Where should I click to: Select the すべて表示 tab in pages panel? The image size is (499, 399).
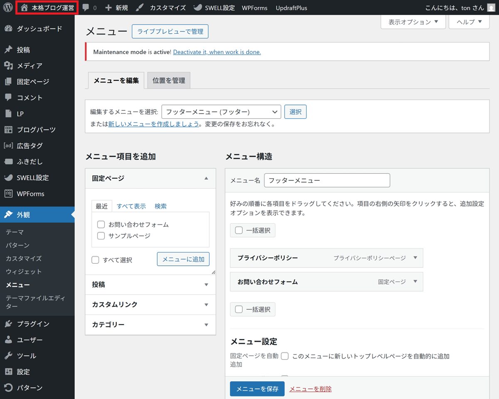click(x=131, y=206)
